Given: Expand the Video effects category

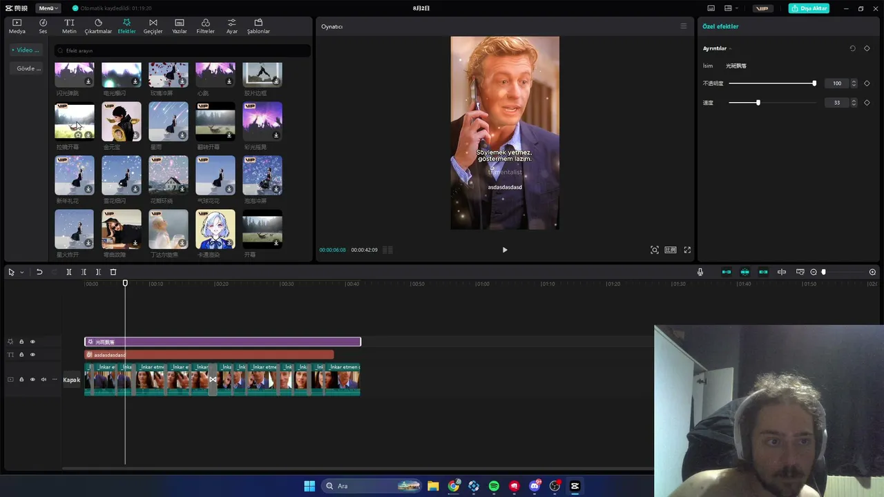Looking at the screenshot, I should (x=27, y=50).
